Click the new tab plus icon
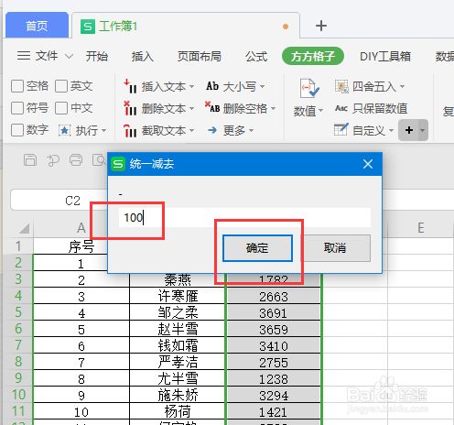The image size is (454, 425). 321,26
